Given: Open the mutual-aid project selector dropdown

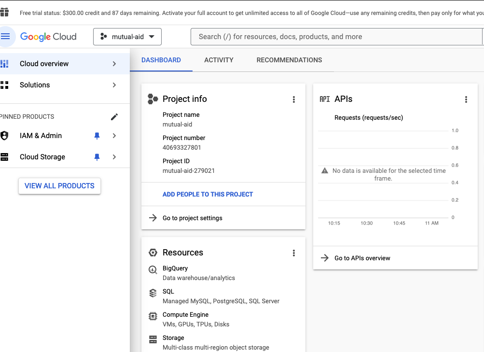Looking at the screenshot, I should (127, 37).
